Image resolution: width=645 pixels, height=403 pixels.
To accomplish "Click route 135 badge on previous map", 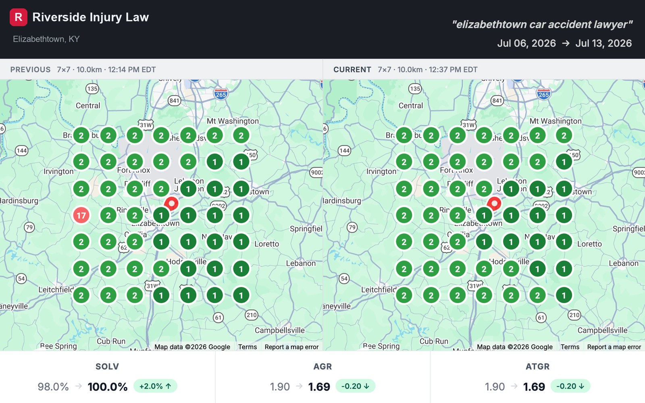I will pyautogui.click(x=92, y=89).
